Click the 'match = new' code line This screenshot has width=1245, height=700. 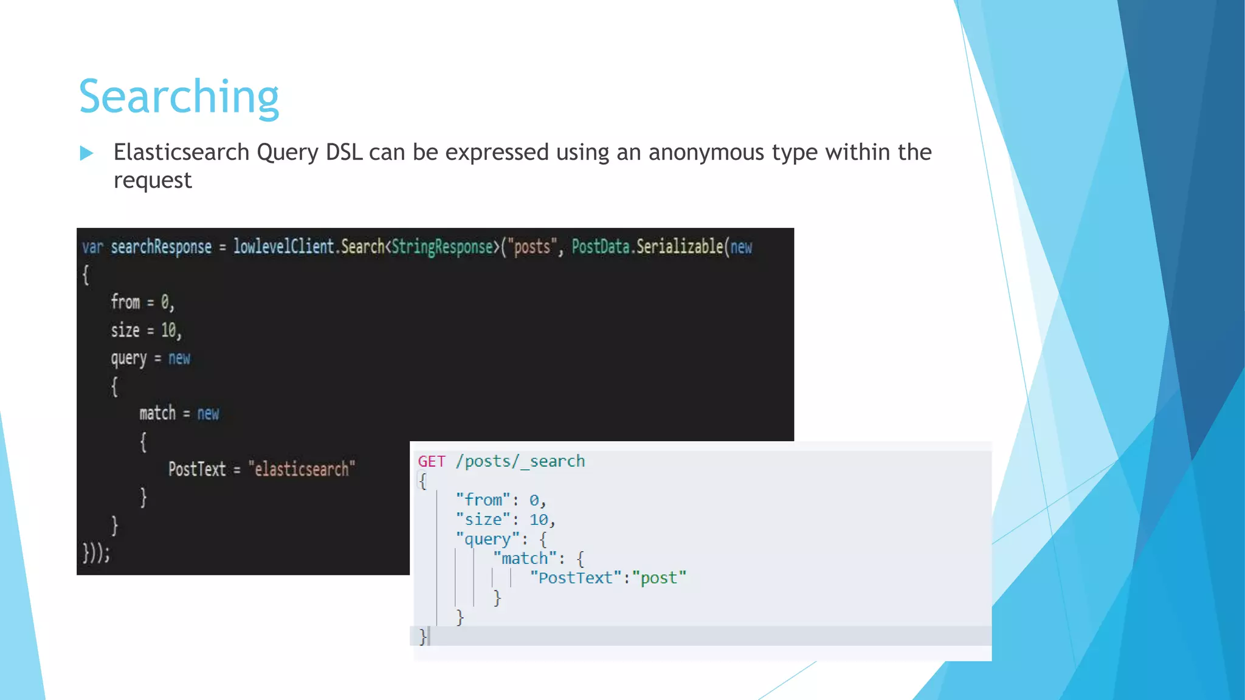[x=179, y=414]
